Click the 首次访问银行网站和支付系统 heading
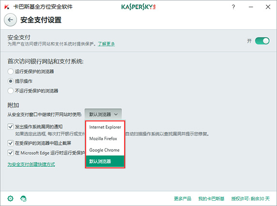The width and height of the screenshot is (277, 206). tap(46, 61)
